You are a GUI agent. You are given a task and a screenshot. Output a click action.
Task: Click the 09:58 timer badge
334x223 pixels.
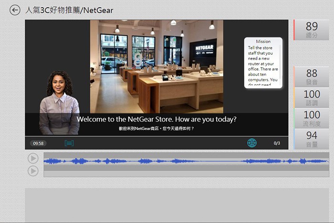click(38, 143)
